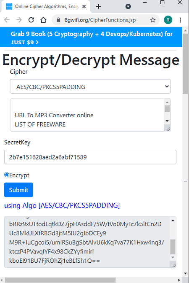Click inside the SecretKey input field
189x283 pixels.
pos(90,157)
